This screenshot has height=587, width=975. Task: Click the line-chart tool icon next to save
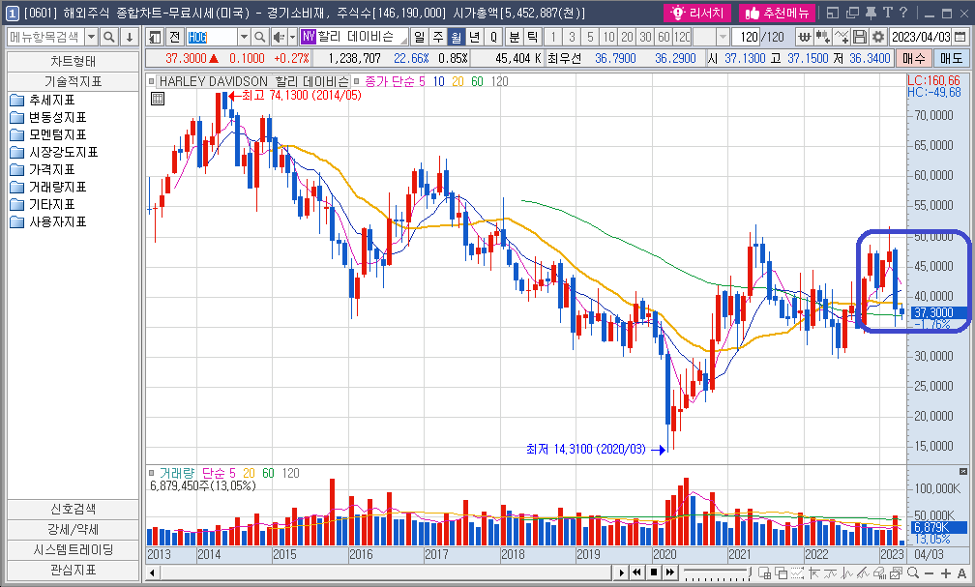(841, 38)
